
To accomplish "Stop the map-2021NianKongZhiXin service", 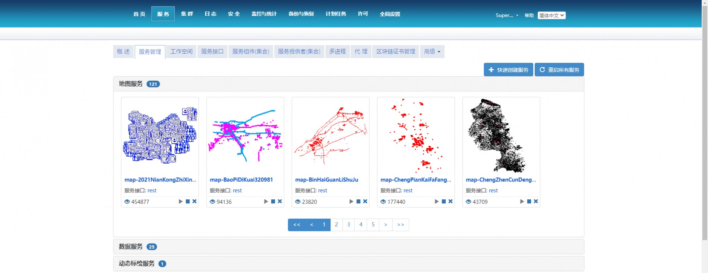I will 188,202.
